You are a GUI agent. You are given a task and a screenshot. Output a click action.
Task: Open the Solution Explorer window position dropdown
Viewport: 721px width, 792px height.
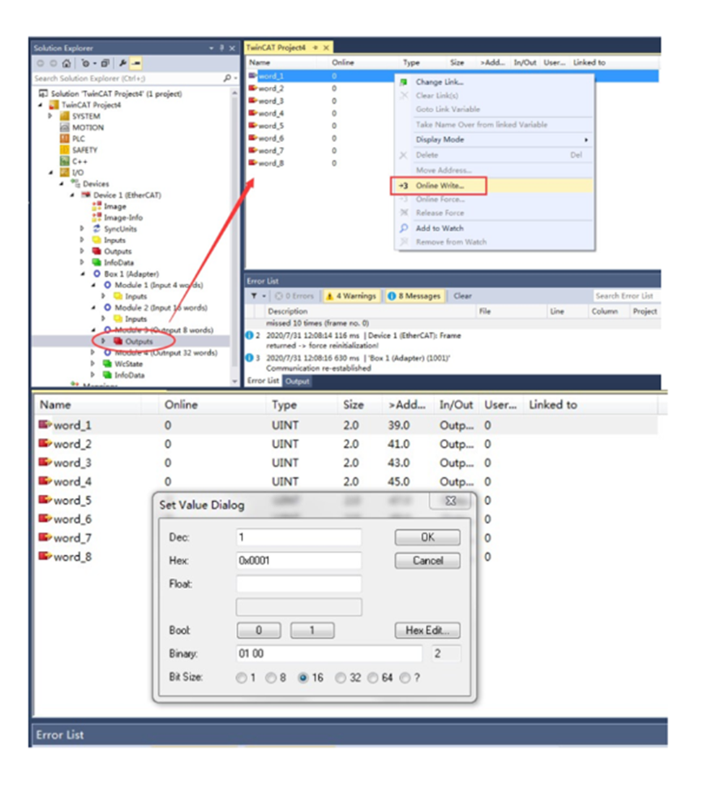click(211, 48)
